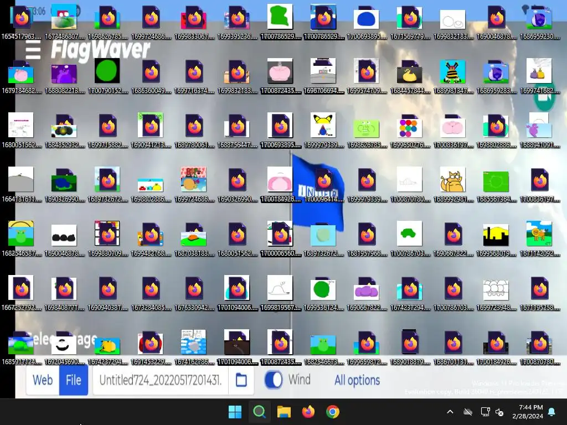Viewport: 567px width, 425px height.
Task: Select cloud drawing file 1674162786
Action: (194, 347)
